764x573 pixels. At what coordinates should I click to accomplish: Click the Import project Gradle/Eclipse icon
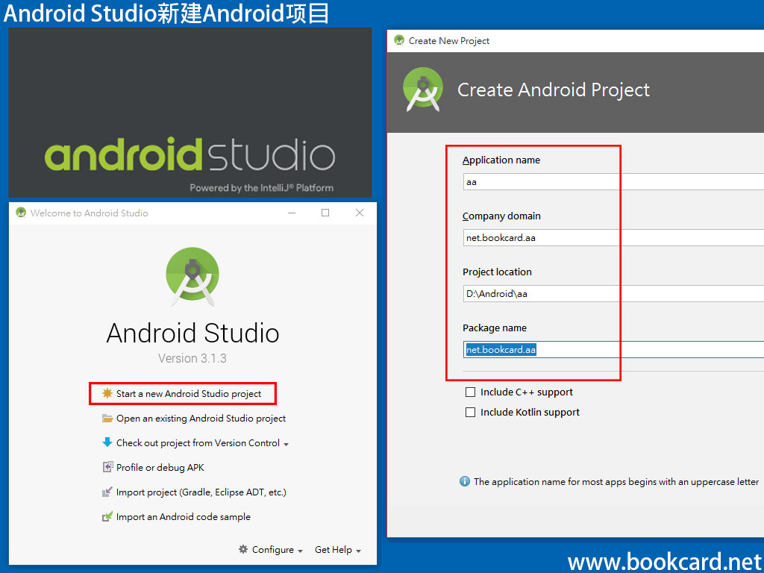pos(107,492)
